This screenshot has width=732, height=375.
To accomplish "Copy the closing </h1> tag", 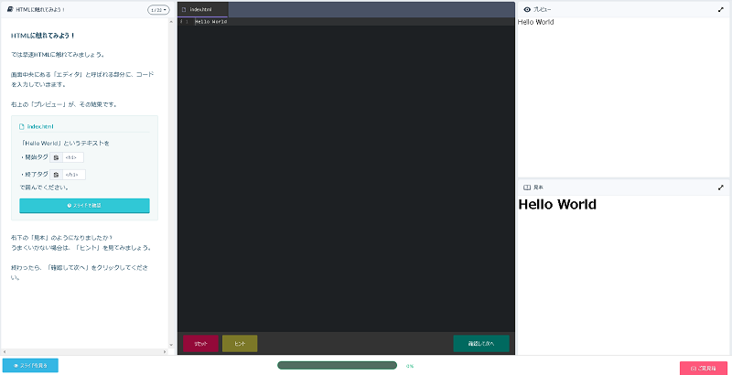I will pos(56,174).
